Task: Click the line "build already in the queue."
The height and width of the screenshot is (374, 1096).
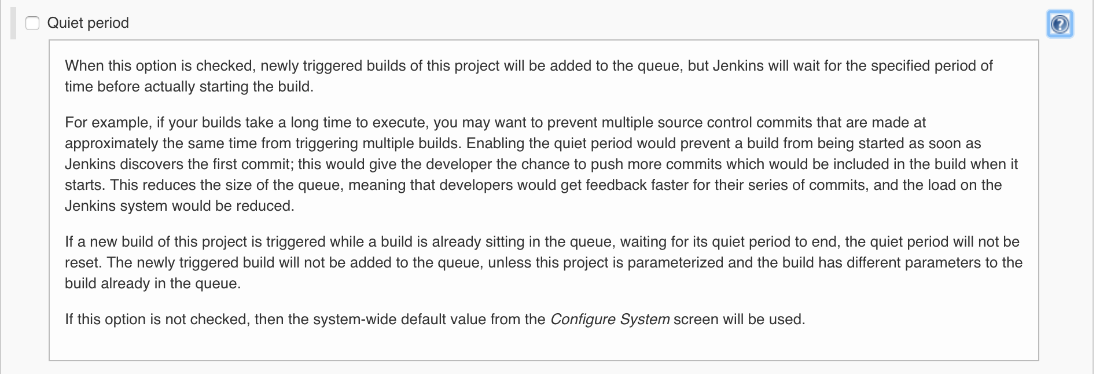Action: coord(153,284)
